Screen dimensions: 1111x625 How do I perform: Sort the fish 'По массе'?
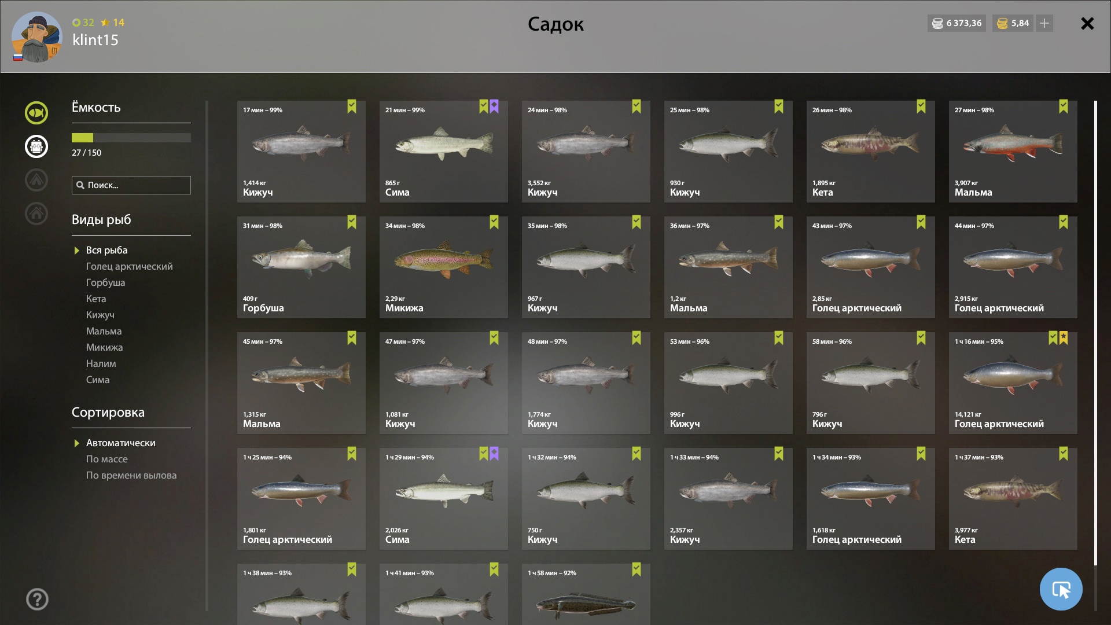pyautogui.click(x=107, y=459)
